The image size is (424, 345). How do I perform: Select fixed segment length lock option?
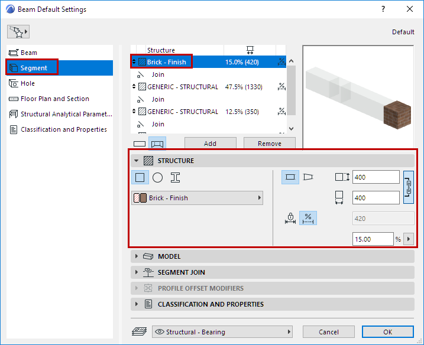click(290, 218)
